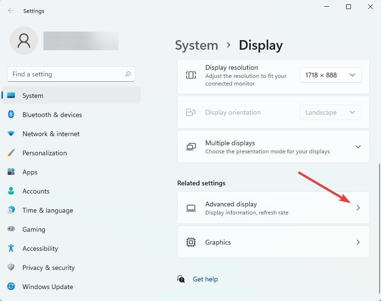Click the Get help link
The width and height of the screenshot is (381, 301).
click(205, 279)
